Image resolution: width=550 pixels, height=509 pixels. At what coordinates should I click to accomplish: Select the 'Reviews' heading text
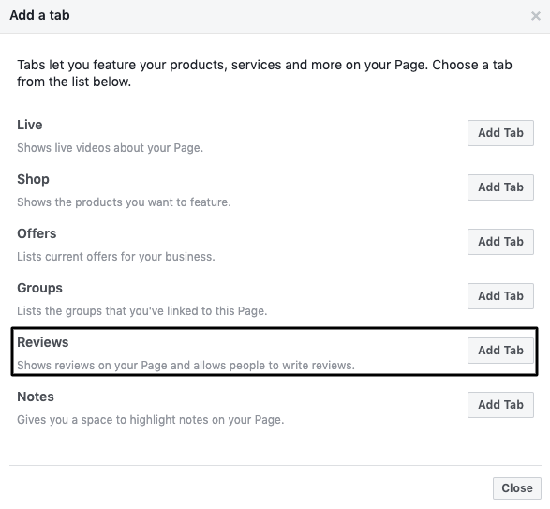pyautogui.click(x=43, y=342)
